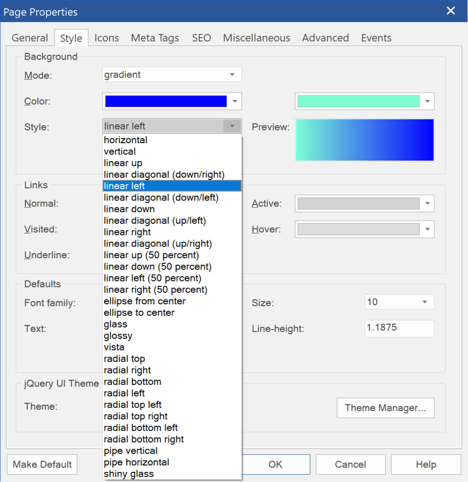
Task: Expand the blue Color picker dropdown
Action: [235, 101]
